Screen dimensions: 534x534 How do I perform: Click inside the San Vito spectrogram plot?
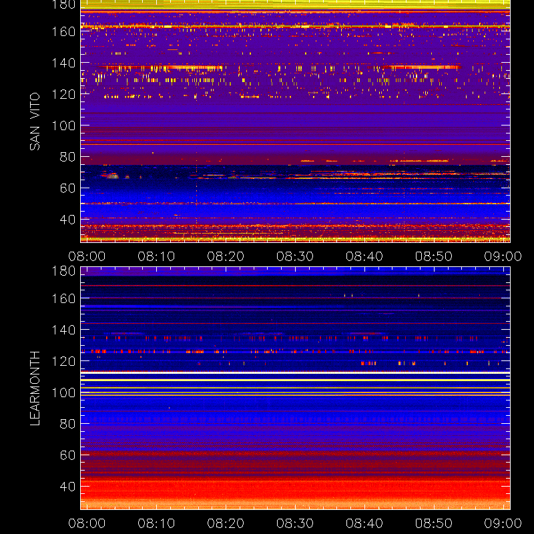coord(295,121)
